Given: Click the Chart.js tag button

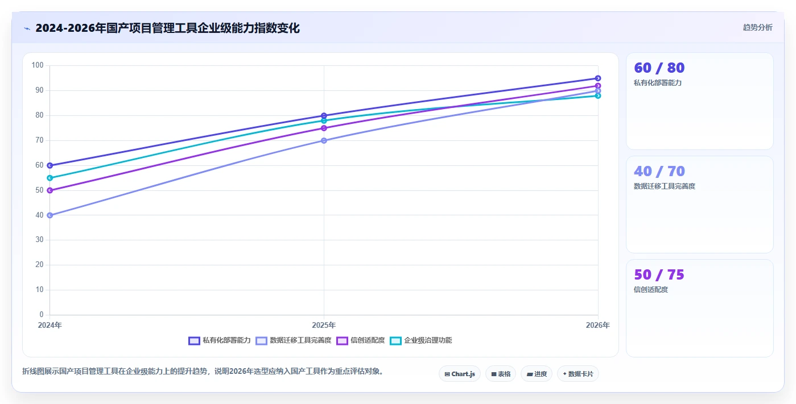Looking at the screenshot, I should point(460,374).
